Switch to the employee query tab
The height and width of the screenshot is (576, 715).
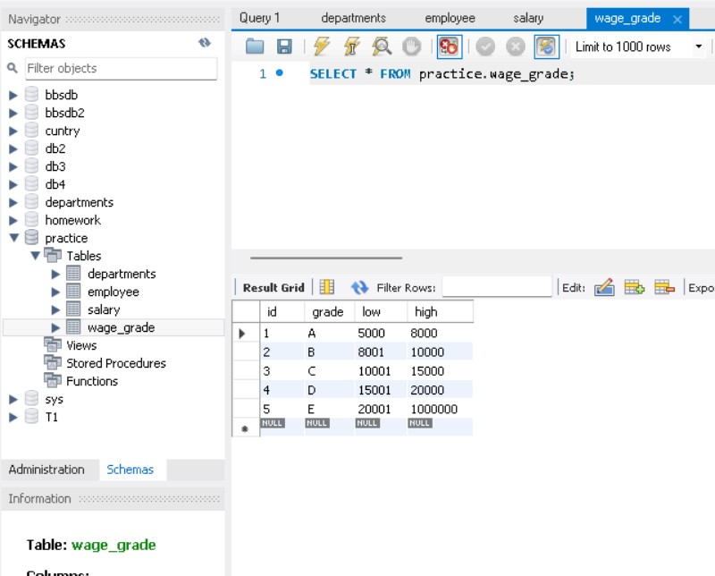[450, 18]
